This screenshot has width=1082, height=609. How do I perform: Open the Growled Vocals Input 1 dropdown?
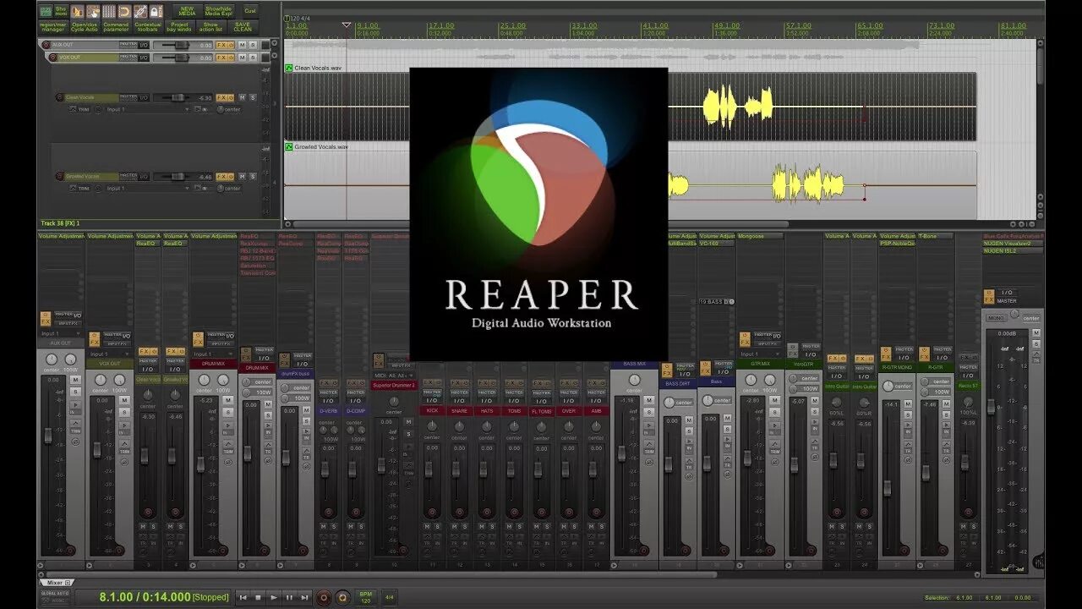click(x=148, y=188)
